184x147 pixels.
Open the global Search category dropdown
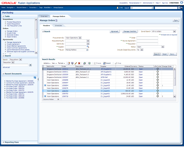(152, 8)
